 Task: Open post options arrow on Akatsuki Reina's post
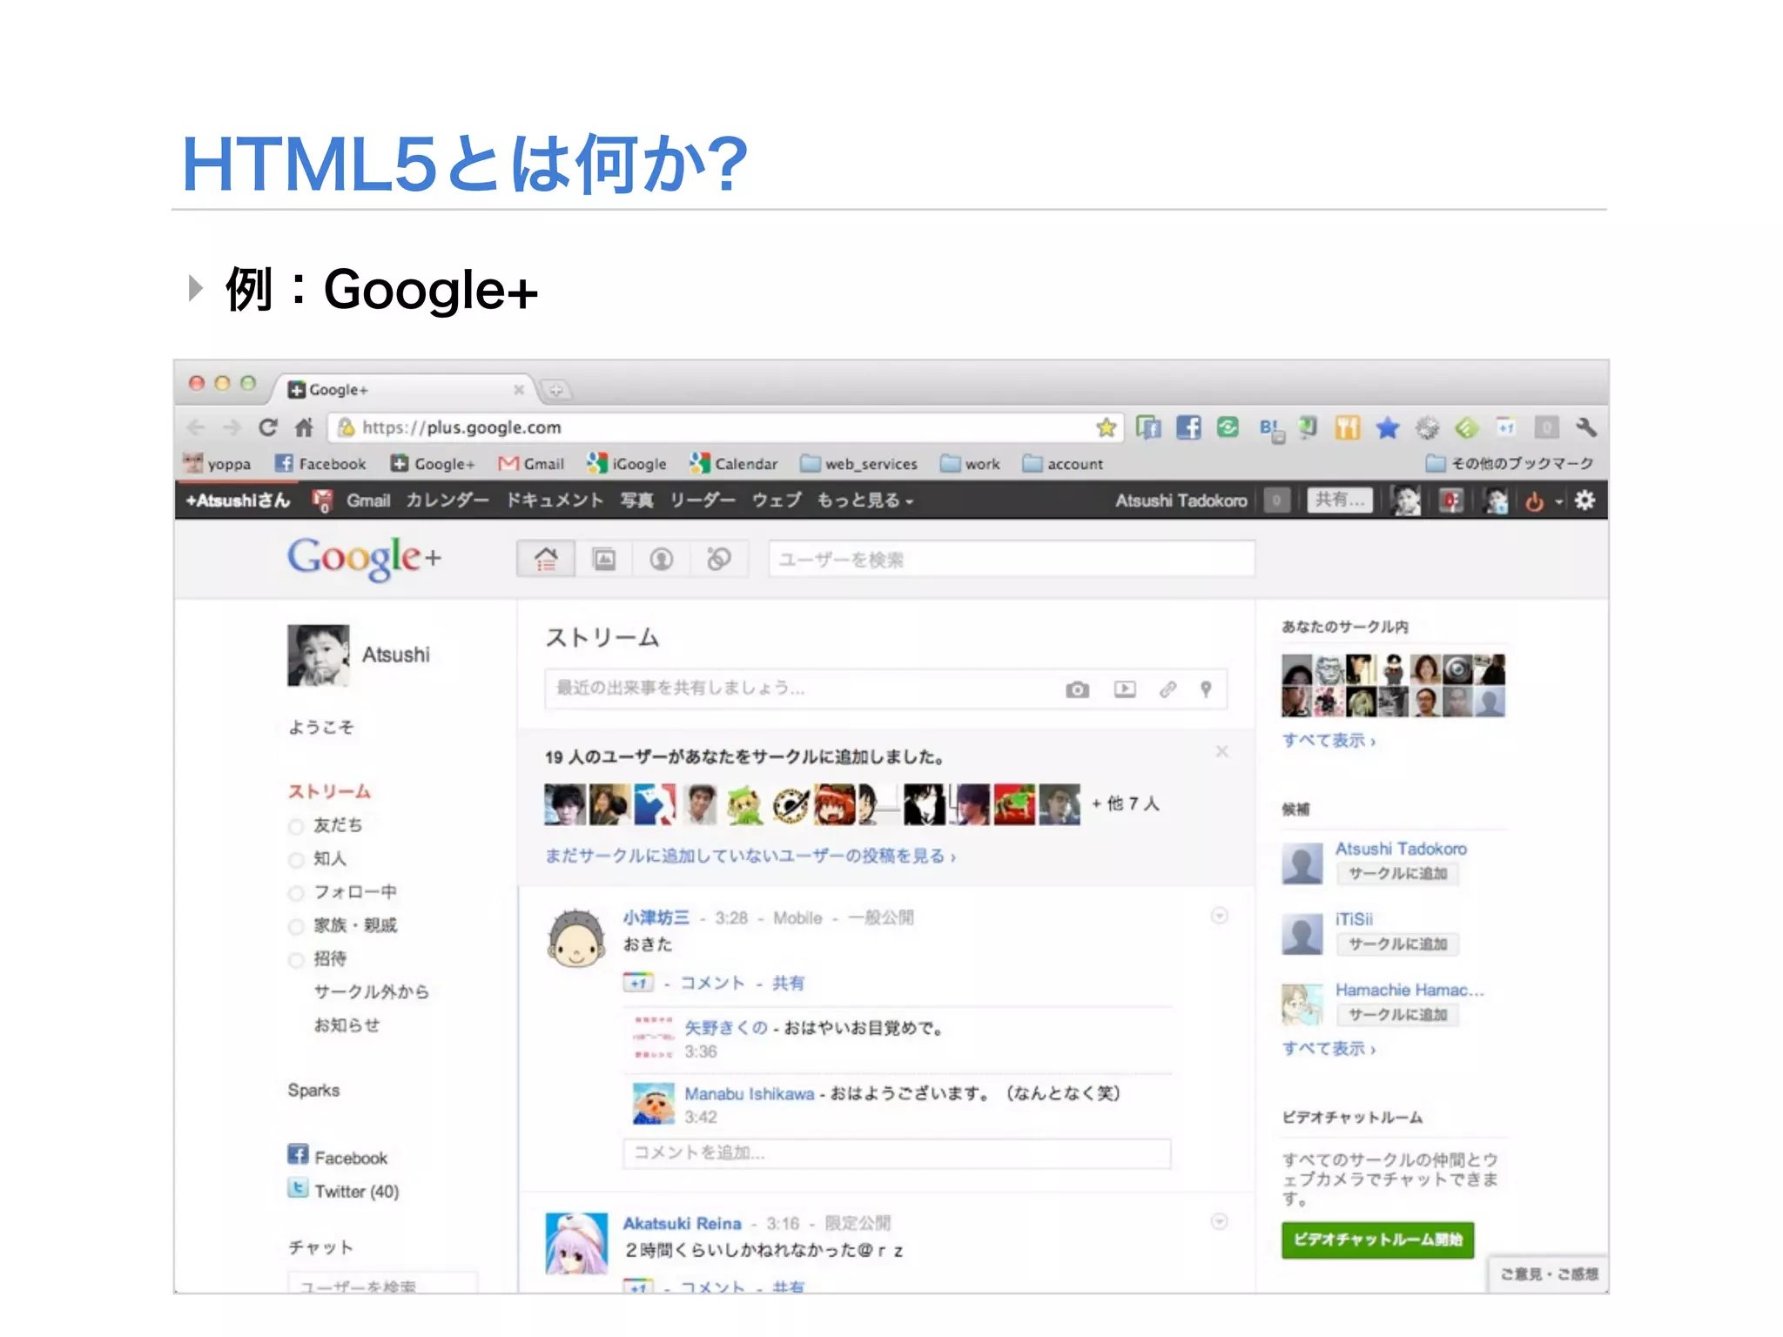1220,1222
